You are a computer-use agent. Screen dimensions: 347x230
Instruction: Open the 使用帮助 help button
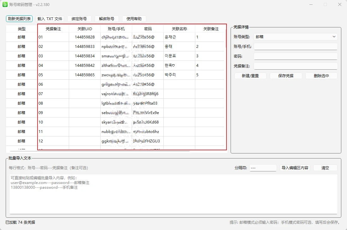tap(134, 19)
